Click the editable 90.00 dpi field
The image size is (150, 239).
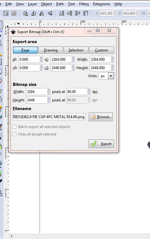77,92
